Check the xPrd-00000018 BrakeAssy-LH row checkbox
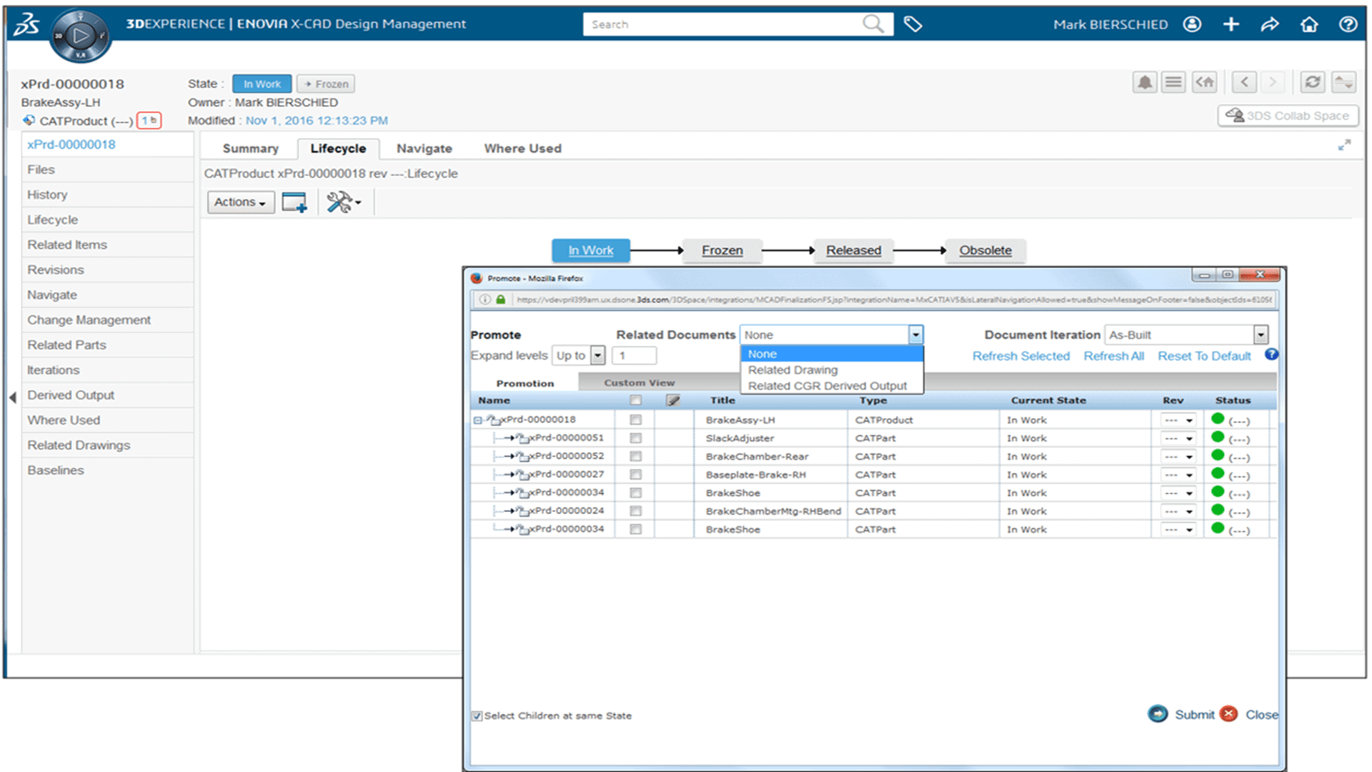The width and height of the screenshot is (1372, 772). click(x=635, y=420)
